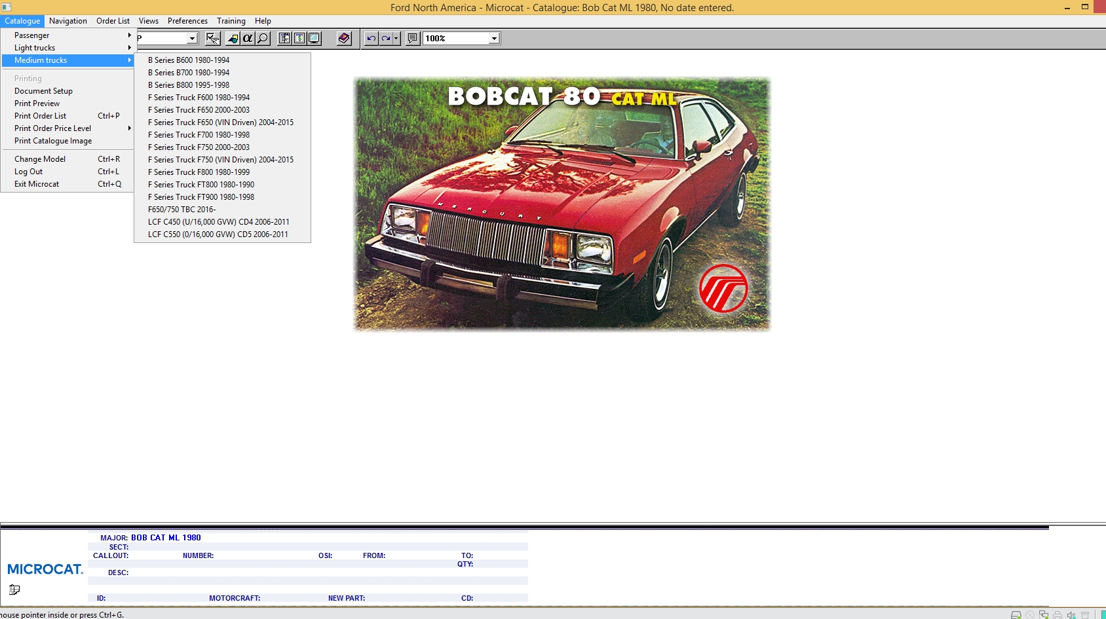The height and width of the screenshot is (619, 1106).
Task: Click the speaker audio status icon
Action: tap(1071, 614)
